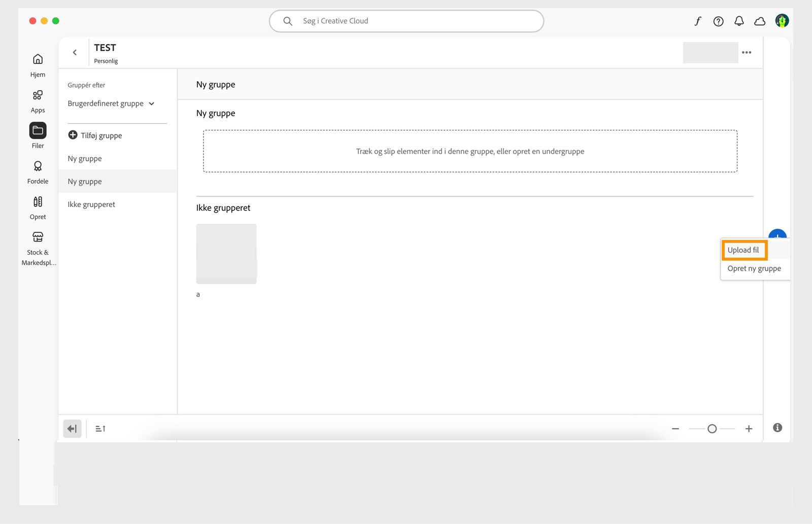Click the Ny gruppe heading above the dashed area
The image size is (812, 524).
[x=216, y=113]
